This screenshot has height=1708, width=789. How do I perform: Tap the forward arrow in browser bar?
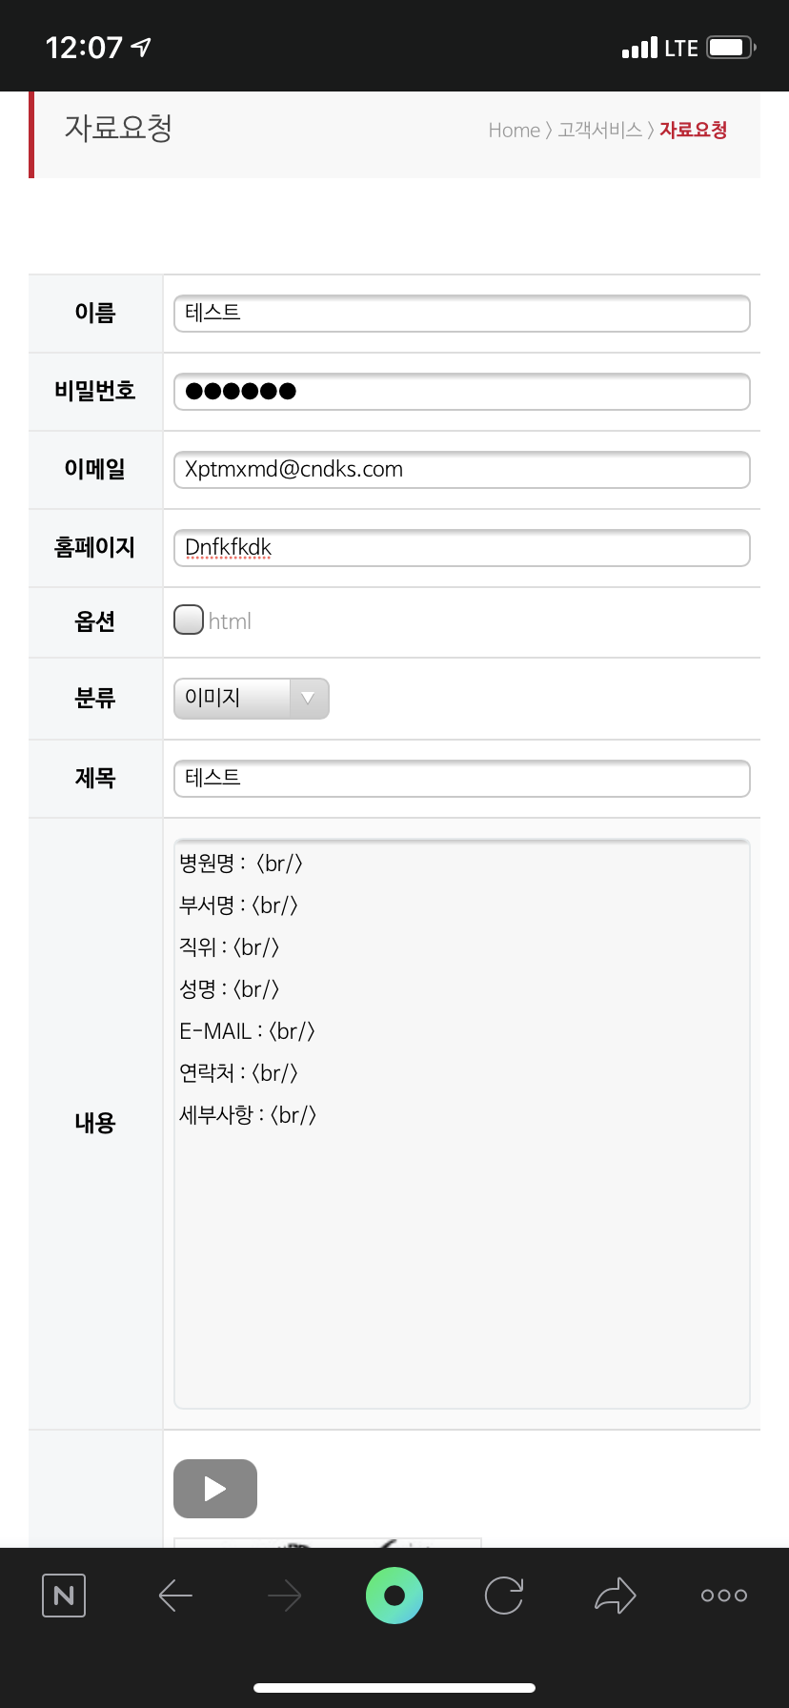tap(285, 1596)
